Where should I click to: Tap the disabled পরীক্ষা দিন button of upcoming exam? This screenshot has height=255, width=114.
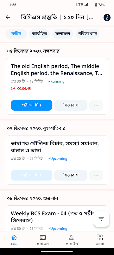[32, 175]
